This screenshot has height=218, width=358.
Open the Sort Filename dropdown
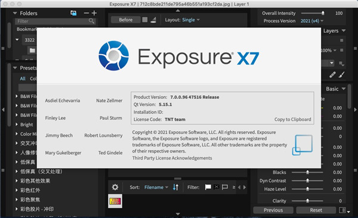[156, 187]
